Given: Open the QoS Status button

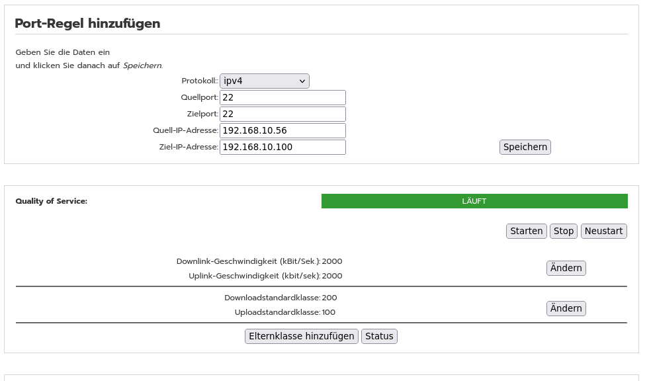Looking at the screenshot, I should [379, 336].
